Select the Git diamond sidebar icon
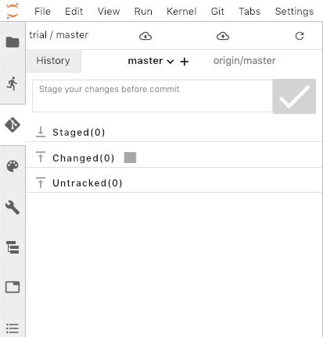 click(x=13, y=125)
